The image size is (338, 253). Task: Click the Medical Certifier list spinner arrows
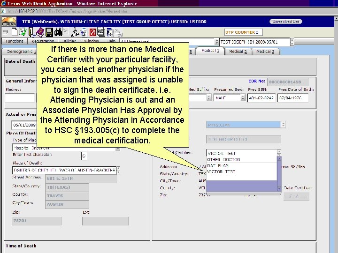pyautogui.click(x=279, y=153)
